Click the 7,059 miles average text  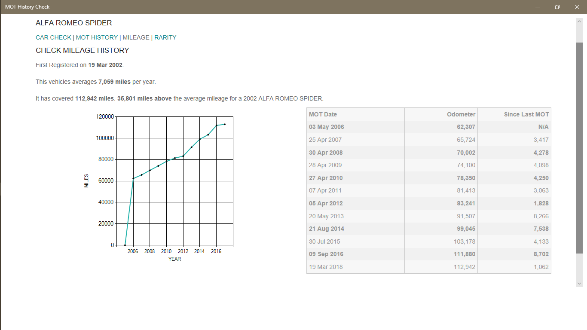114,82
